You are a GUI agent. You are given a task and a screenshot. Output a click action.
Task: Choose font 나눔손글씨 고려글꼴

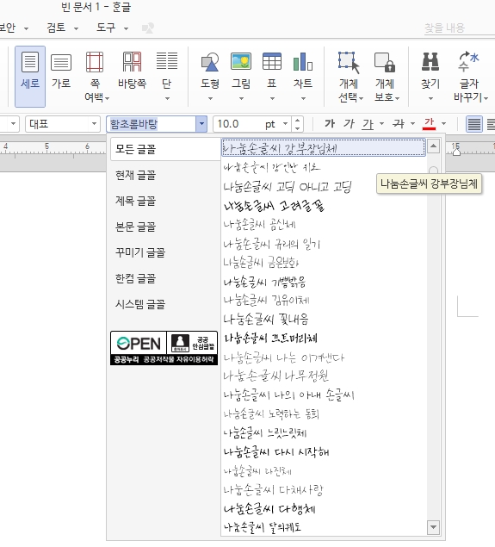[324, 206]
